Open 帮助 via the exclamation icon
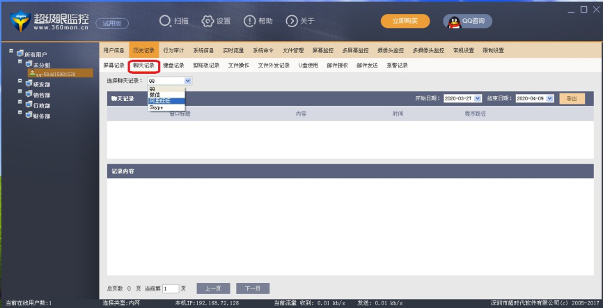The image size is (603, 308). tap(249, 21)
